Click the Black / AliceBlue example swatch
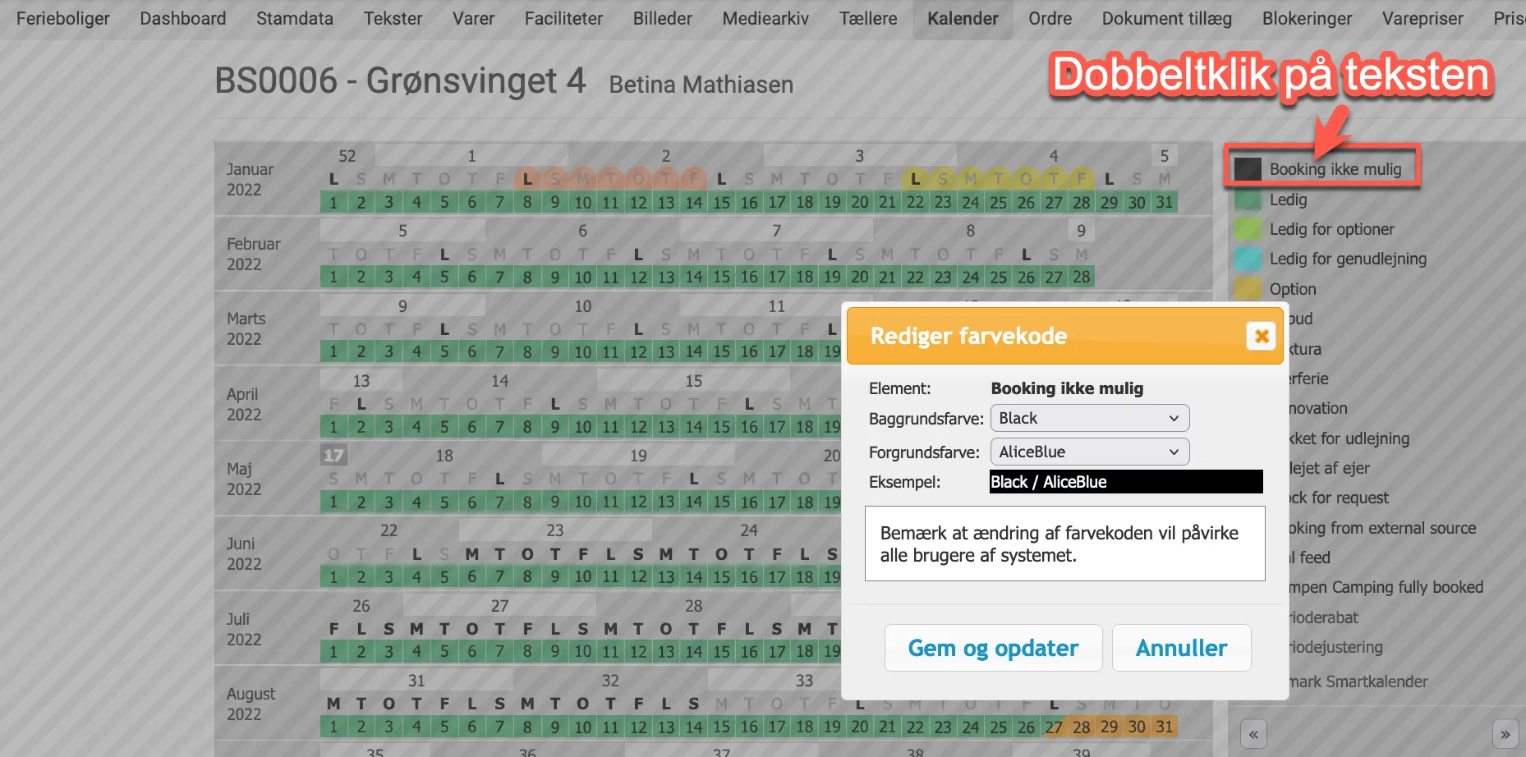Screen dimensions: 1526x757 (x=1126, y=482)
